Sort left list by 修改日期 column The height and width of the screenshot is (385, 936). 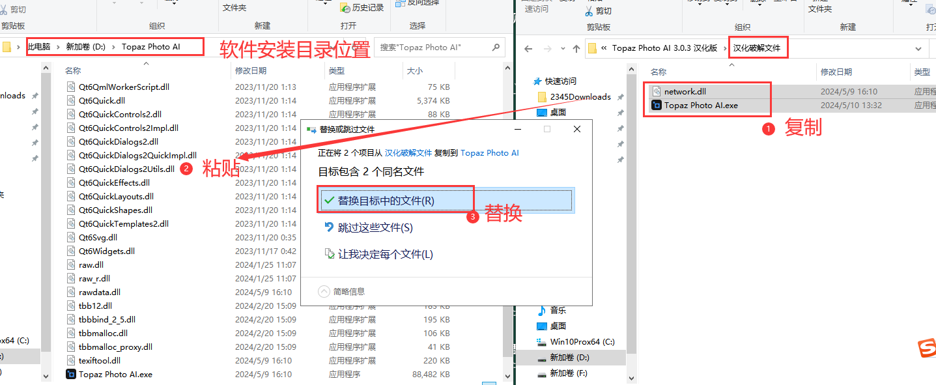pyautogui.click(x=251, y=70)
